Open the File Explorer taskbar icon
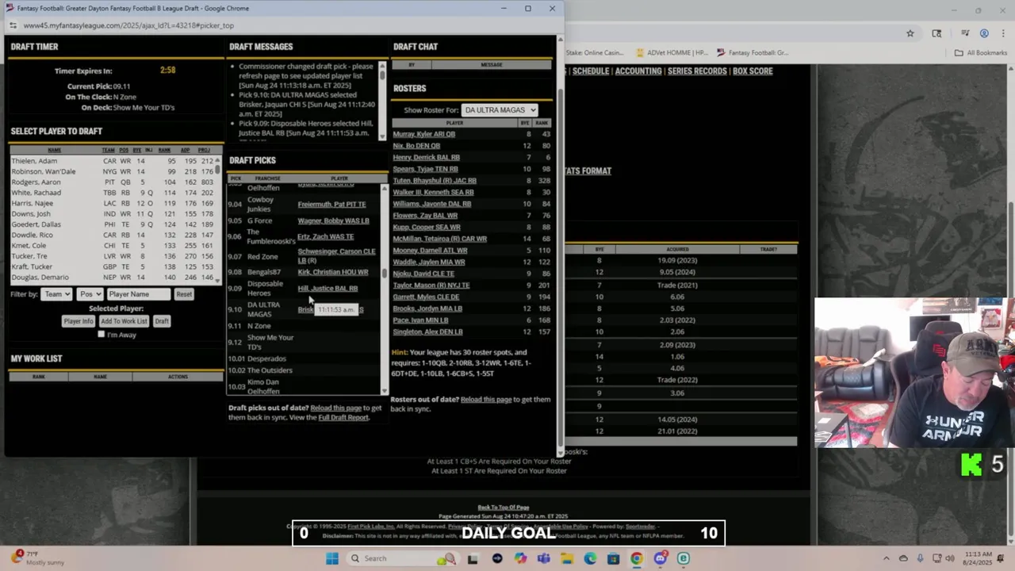 pos(567,558)
